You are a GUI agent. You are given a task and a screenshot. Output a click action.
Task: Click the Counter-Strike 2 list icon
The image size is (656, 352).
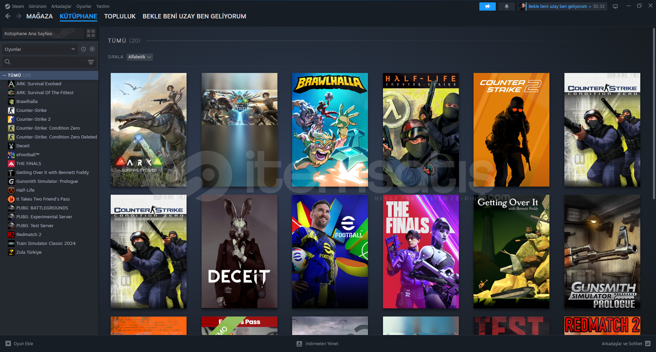click(x=11, y=119)
